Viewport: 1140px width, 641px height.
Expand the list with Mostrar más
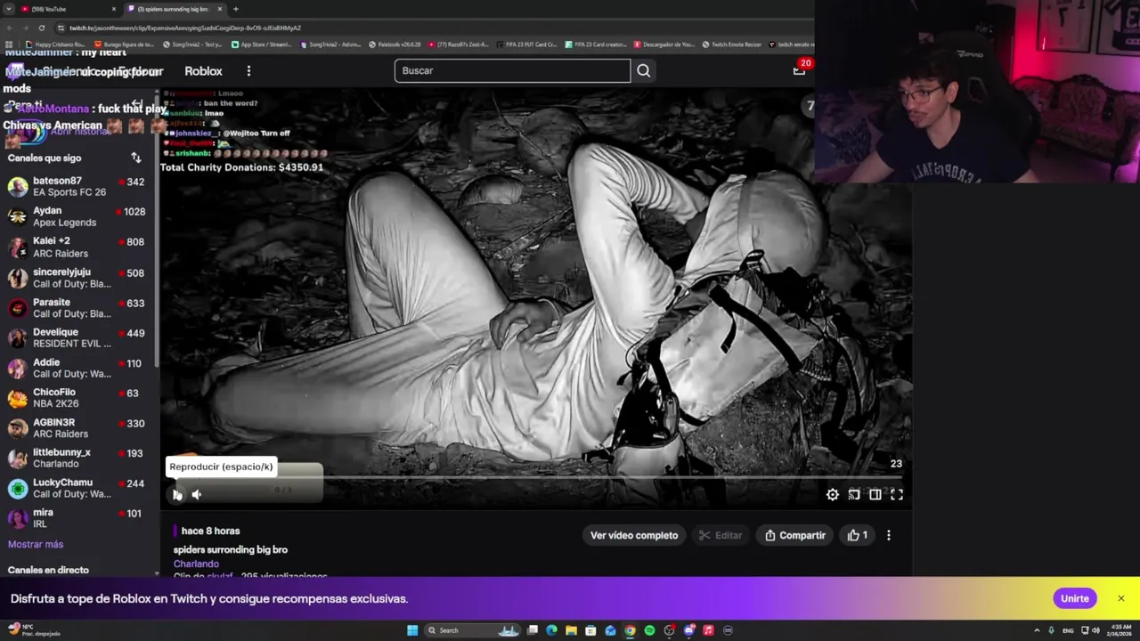click(x=36, y=544)
